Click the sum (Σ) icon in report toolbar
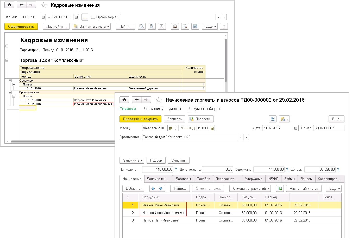Viewport: 352px width, 240px height. pyautogui.click(x=162, y=26)
